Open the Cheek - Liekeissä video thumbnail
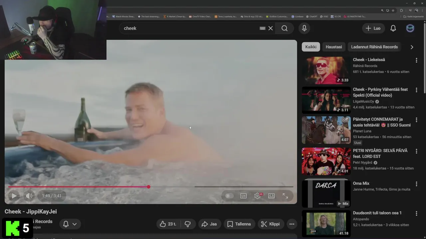This screenshot has height=239, width=426. pyautogui.click(x=326, y=70)
